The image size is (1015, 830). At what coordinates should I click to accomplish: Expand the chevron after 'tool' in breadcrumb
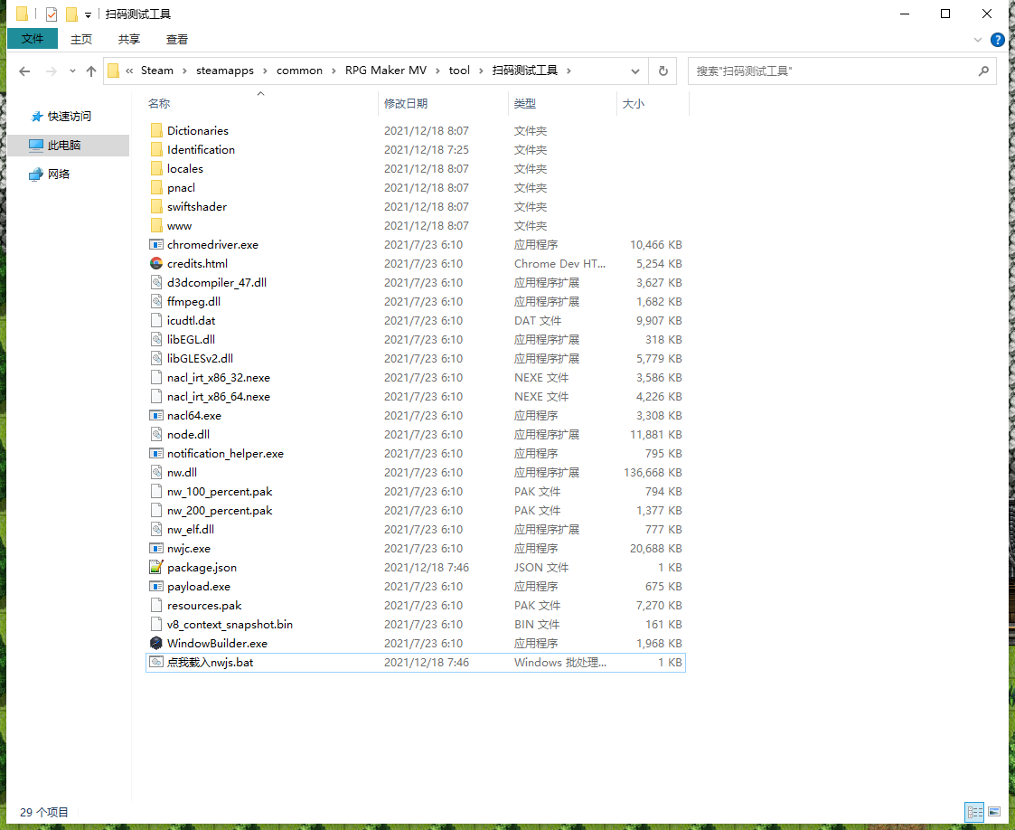pyautogui.click(x=481, y=71)
